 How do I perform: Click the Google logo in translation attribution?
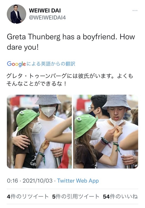(x=16, y=64)
